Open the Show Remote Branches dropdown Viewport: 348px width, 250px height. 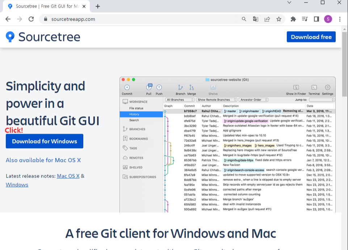click(217, 100)
